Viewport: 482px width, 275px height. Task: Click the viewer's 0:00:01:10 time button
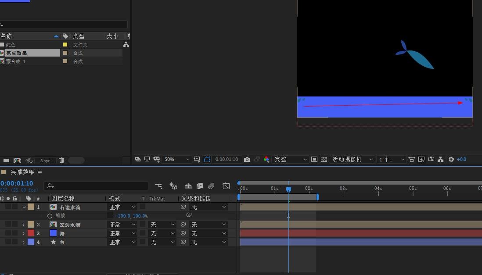point(227,159)
